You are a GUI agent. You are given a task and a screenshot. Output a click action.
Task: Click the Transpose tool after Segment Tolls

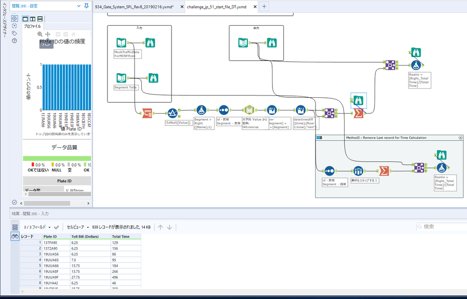pos(148,113)
